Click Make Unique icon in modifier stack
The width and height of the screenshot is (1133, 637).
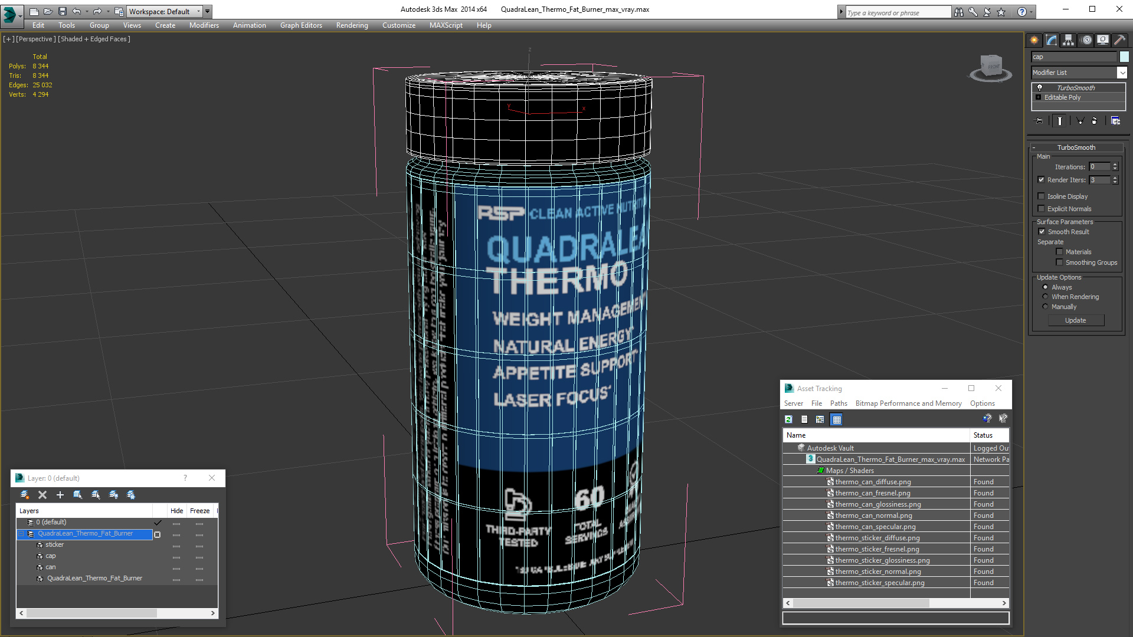point(1080,120)
